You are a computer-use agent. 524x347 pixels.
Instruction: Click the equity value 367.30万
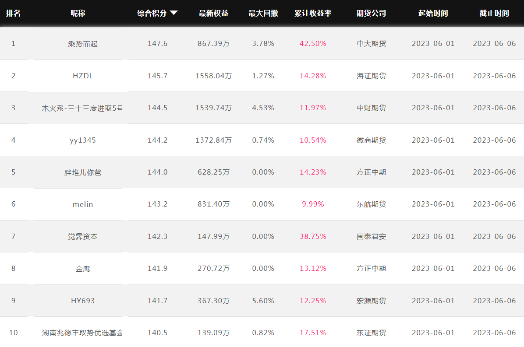point(213,301)
